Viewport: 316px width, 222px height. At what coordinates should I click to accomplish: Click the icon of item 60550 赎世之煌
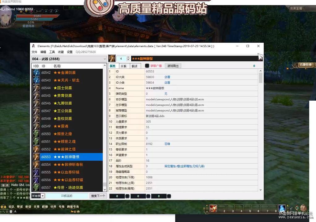[x=36, y=134]
